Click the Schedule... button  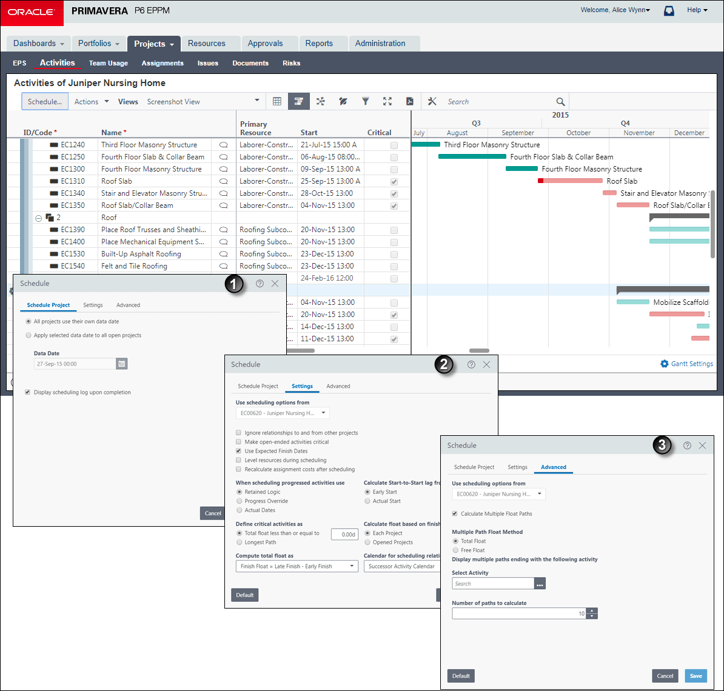tap(45, 102)
